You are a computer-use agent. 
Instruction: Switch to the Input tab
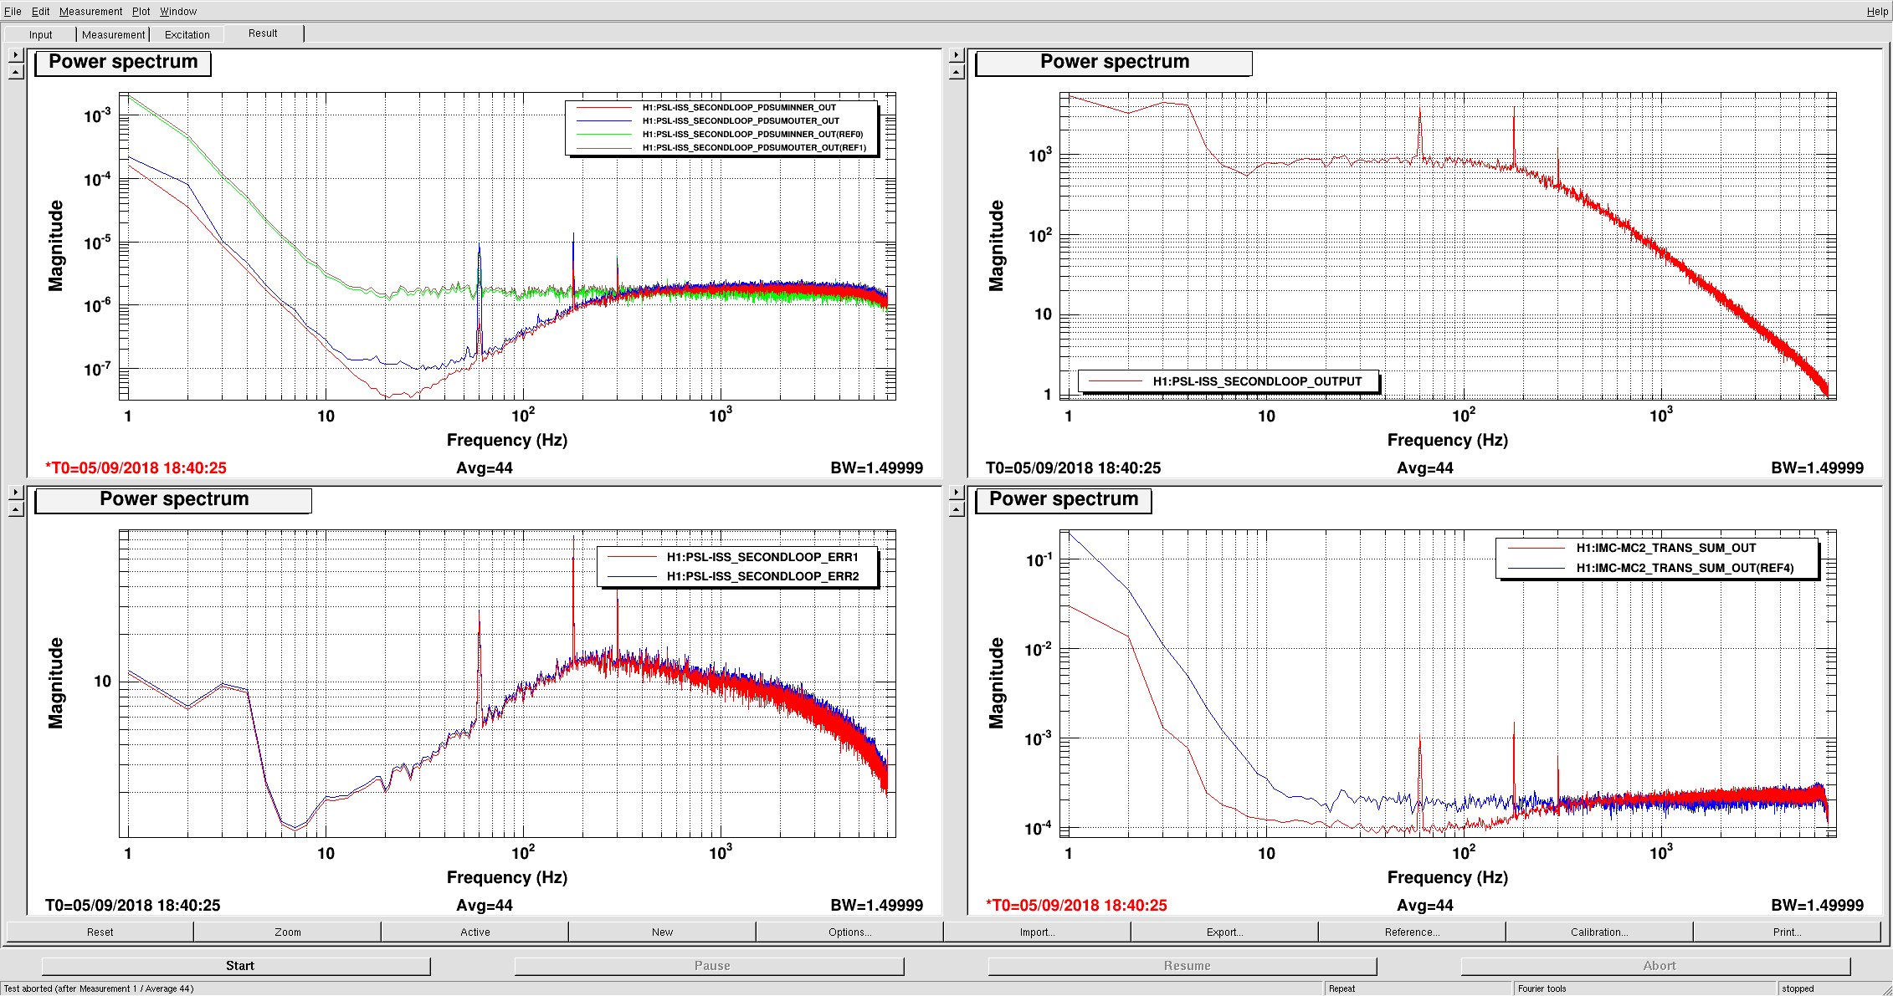[x=40, y=34]
